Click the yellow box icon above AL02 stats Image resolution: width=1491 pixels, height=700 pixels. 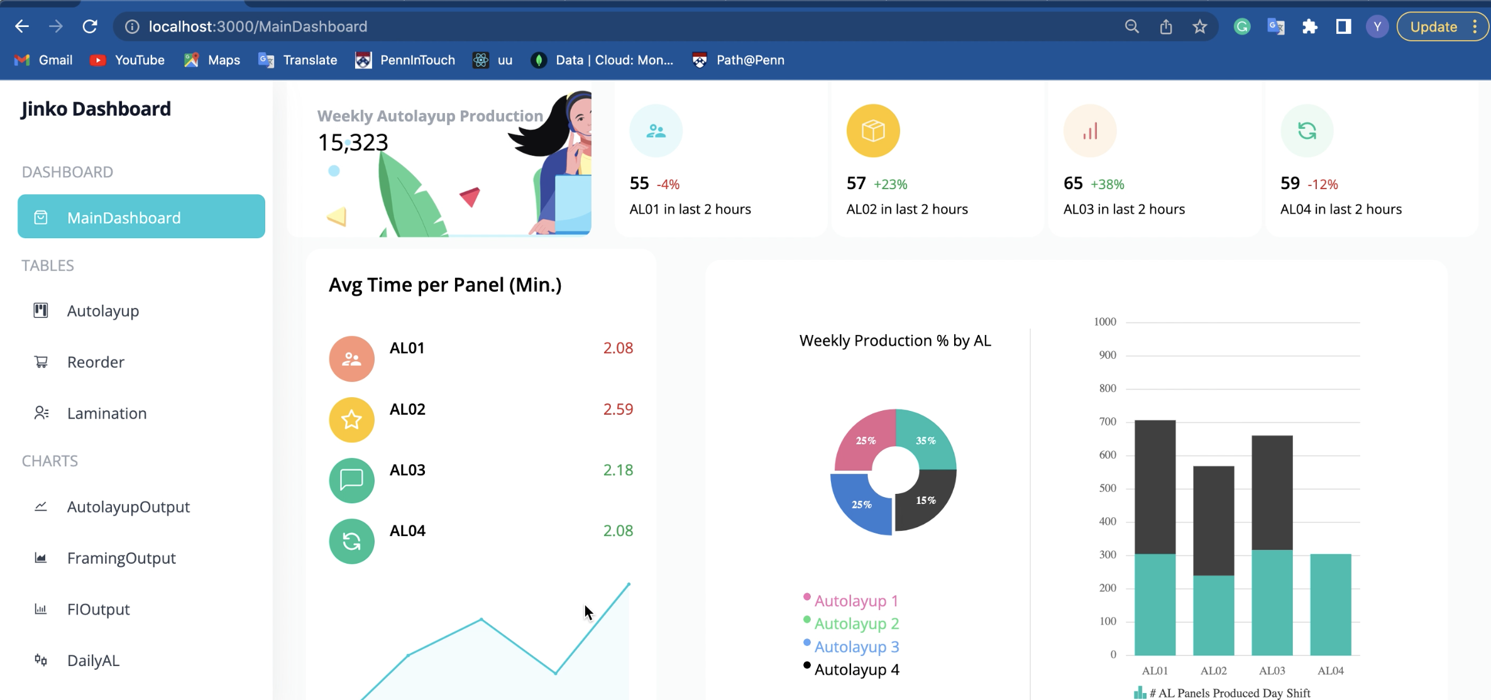872,131
